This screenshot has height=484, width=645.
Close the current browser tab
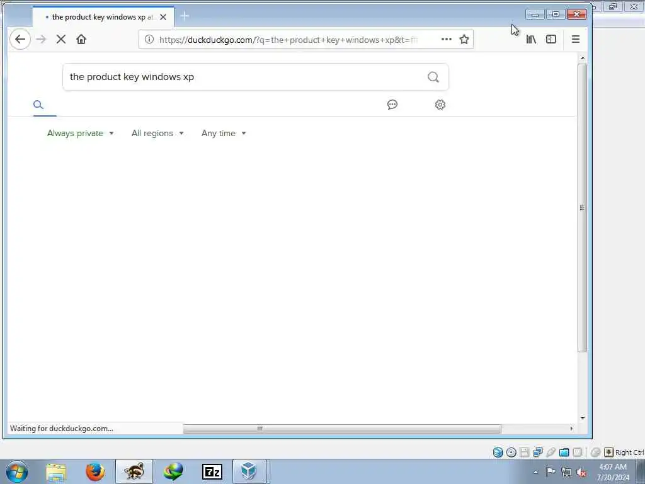pyautogui.click(x=163, y=17)
